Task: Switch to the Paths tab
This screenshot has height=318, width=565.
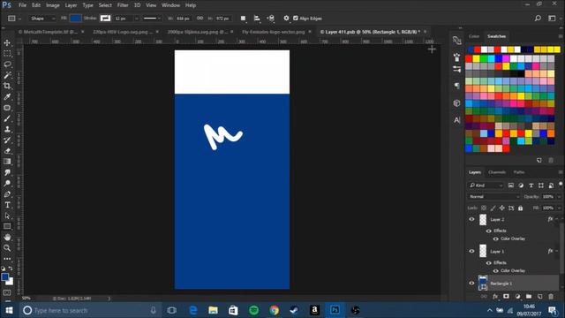Action: [x=519, y=172]
